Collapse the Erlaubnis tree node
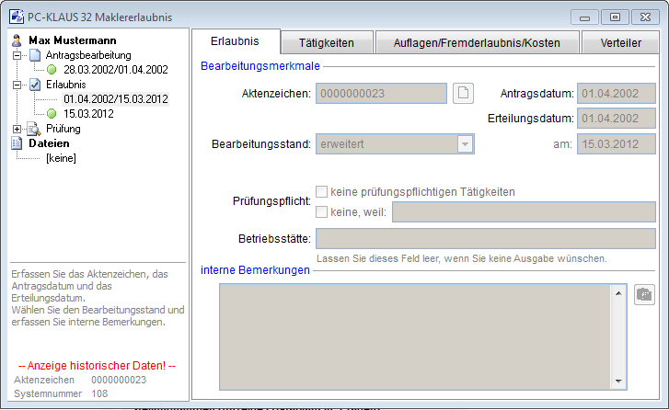The image size is (669, 410). (17, 85)
